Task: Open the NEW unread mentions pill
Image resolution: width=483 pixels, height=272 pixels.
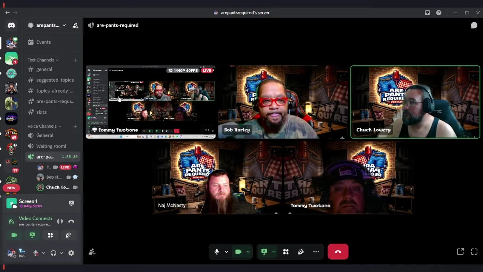Action: click(11, 188)
